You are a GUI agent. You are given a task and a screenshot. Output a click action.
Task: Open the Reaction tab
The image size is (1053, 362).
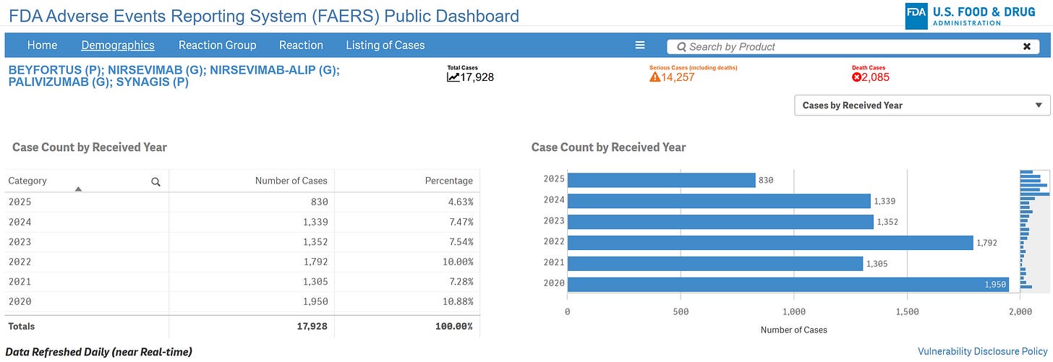coord(301,45)
